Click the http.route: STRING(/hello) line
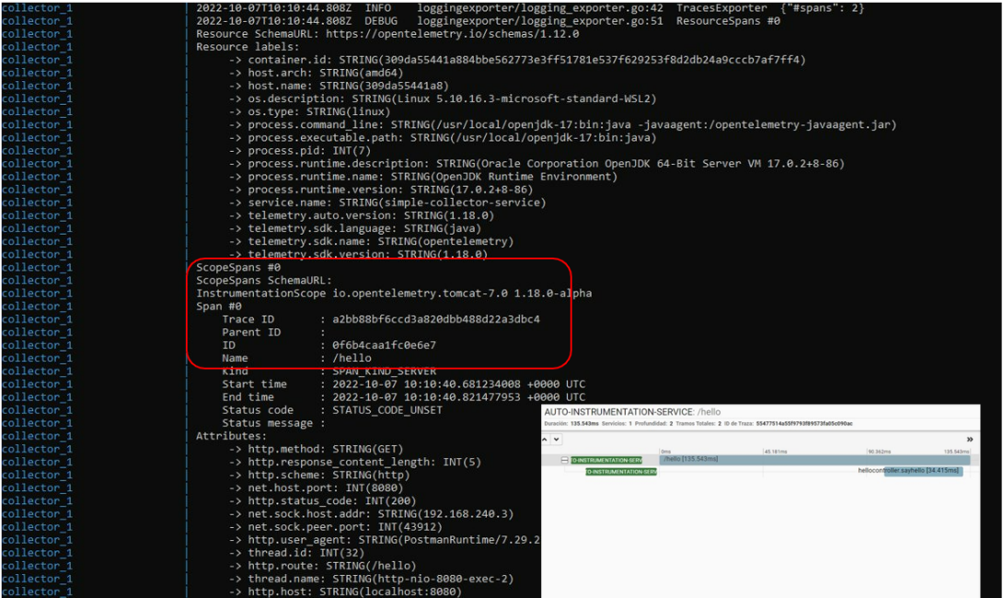Viewport: 1003px width, 598px height. coord(322,566)
